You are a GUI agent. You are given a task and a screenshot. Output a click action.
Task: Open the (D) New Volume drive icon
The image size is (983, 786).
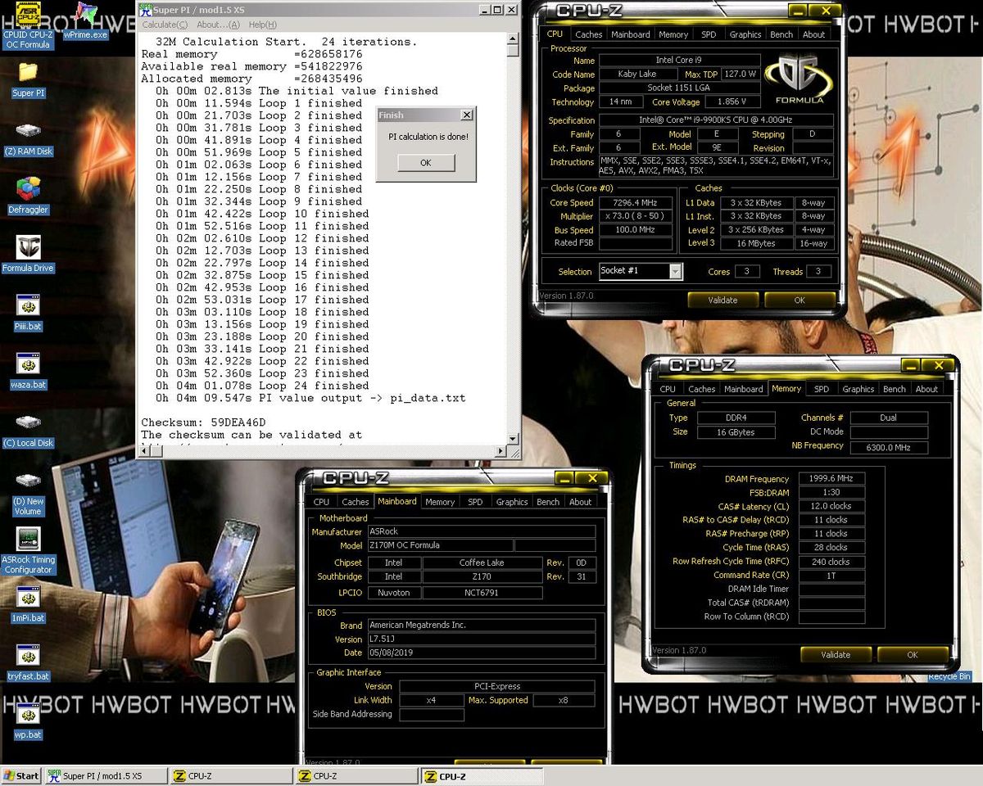(x=28, y=493)
